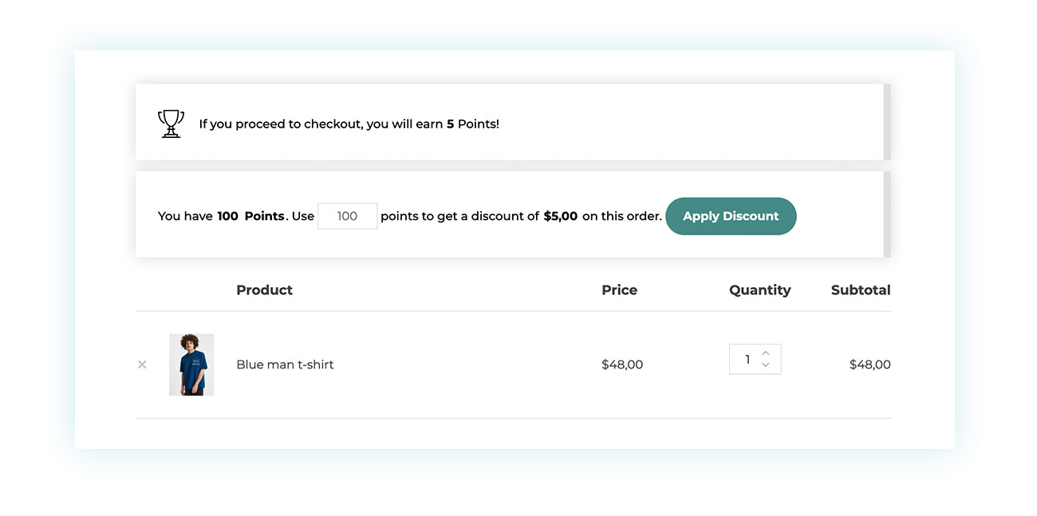Focus the points amount input field
Screen dimensions: 1037x516
pos(347,216)
